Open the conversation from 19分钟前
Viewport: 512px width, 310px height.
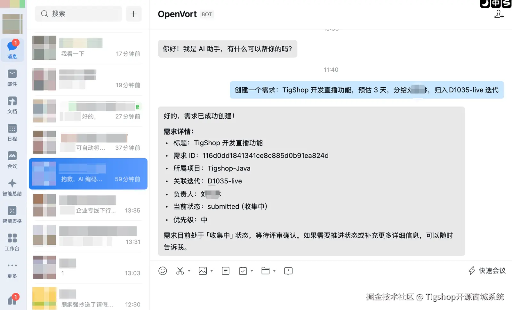click(88, 79)
